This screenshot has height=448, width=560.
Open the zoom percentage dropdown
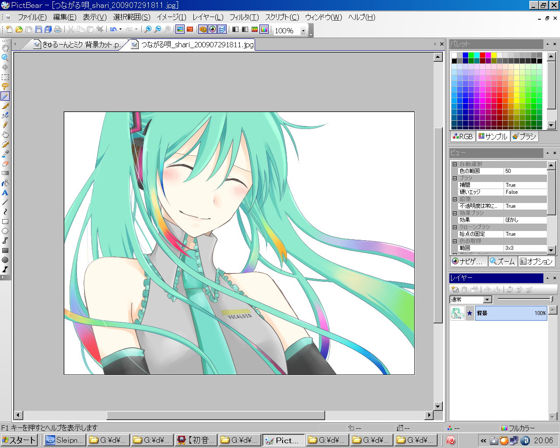pyautogui.click(x=303, y=31)
